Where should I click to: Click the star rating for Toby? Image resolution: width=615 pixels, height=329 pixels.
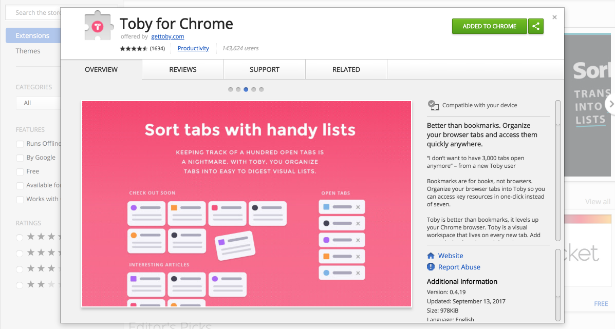[x=134, y=49]
